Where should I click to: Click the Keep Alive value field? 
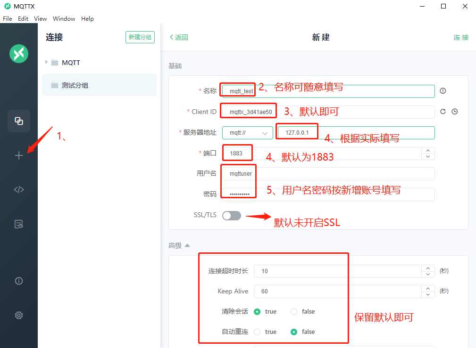[338, 291]
